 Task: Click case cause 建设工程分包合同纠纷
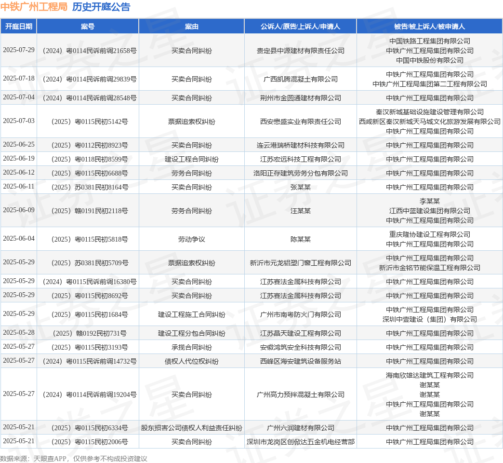click(x=191, y=333)
